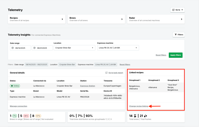This screenshot has width=199, height=127.
Task: Open the Brews overview card
Action: tap(96, 19)
